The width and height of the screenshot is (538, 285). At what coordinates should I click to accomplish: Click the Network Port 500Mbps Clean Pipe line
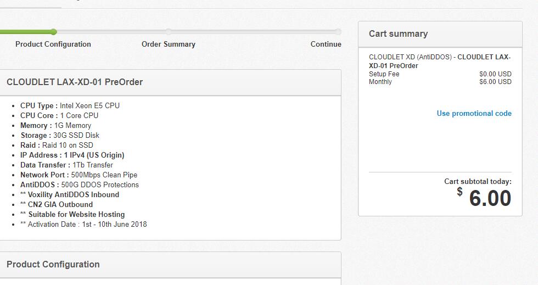79,175
